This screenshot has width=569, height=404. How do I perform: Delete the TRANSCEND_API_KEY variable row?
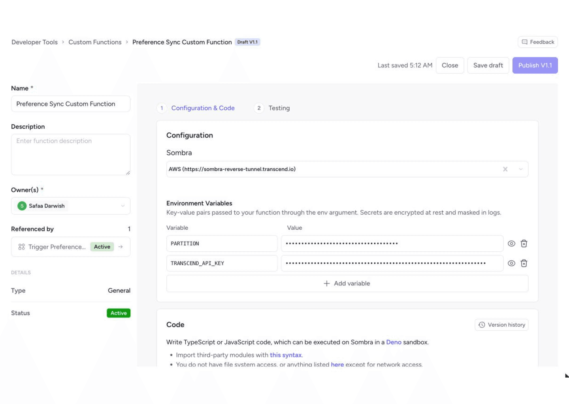(524, 263)
